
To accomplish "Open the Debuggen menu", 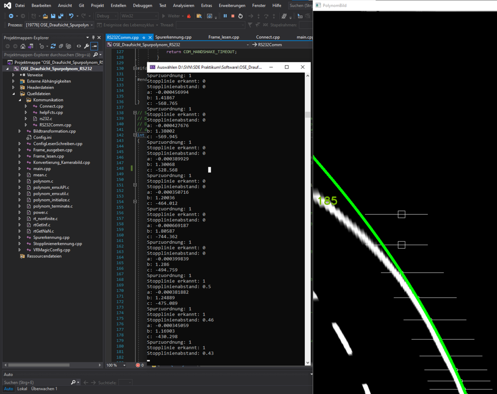I will coord(142,6).
